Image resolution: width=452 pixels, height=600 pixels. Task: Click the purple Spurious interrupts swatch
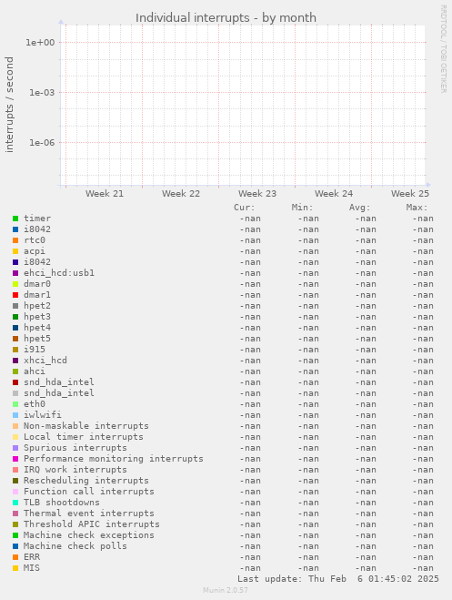pos(15,448)
